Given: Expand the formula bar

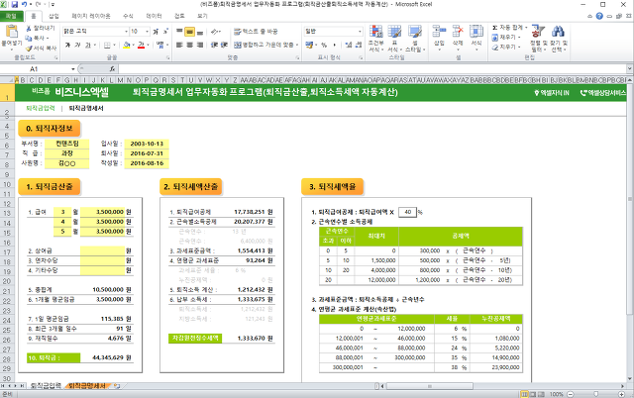Looking at the screenshot, I should click(630, 69).
